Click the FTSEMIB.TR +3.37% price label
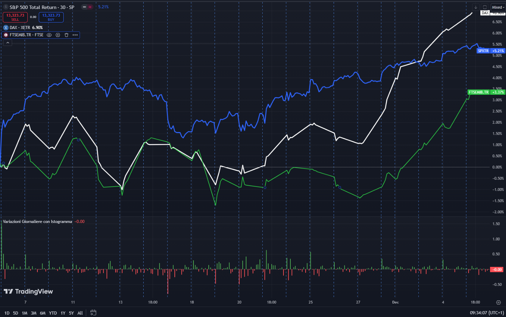The height and width of the screenshot is (317, 506). tap(486, 92)
